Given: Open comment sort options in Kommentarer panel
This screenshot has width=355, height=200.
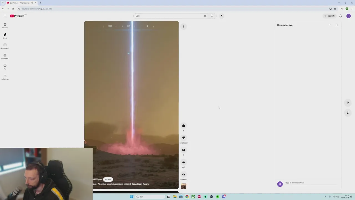Looking at the screenshot, I should 330,25.
